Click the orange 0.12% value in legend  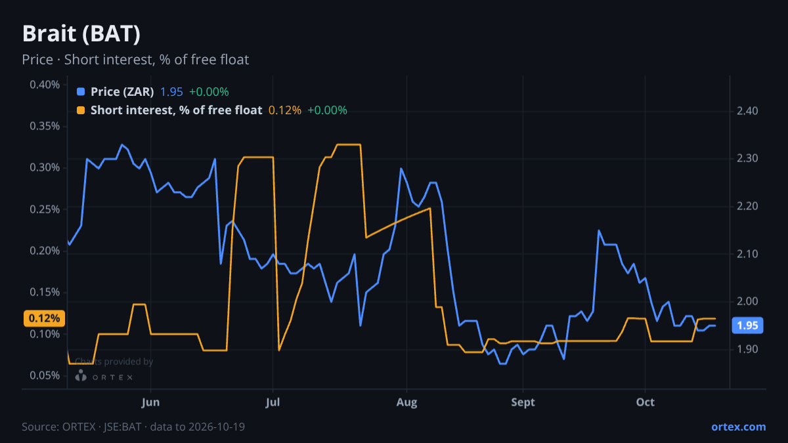285,110
